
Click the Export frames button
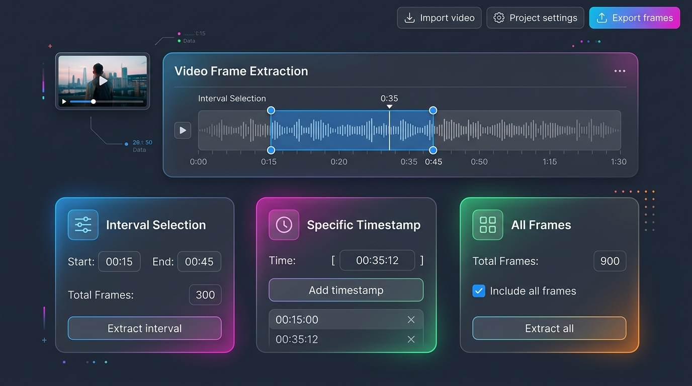coord(635,18)
